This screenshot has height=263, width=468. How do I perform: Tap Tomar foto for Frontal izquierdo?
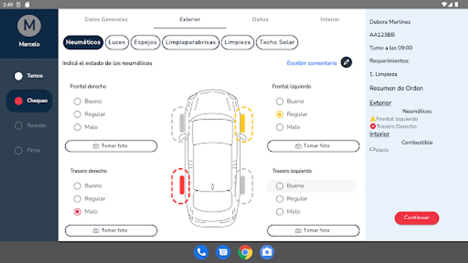(x=313, y=146)
